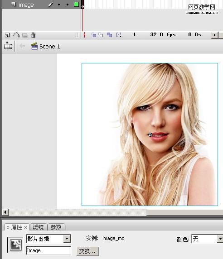Toggle the timeline show/hide icon
The image size is (223, 259).
(8, 46)
